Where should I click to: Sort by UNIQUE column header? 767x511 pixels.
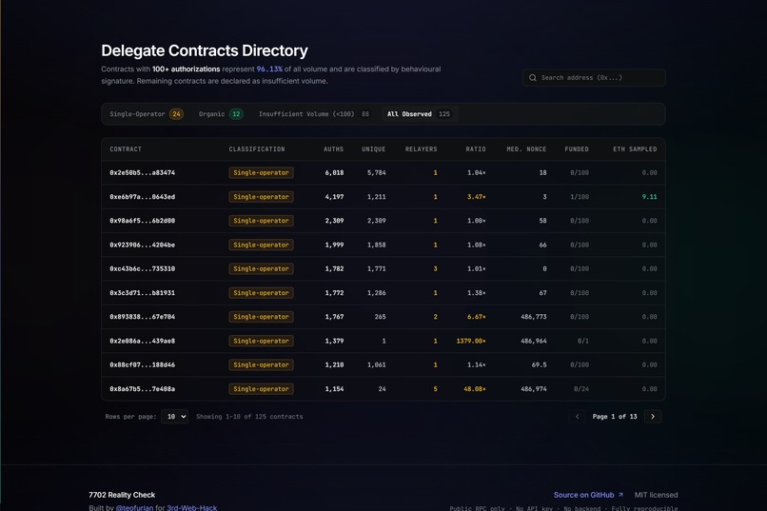point(374,149)
